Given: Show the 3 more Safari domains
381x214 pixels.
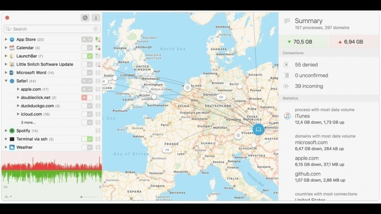Looking at the screenshot, I should (28, 122).
